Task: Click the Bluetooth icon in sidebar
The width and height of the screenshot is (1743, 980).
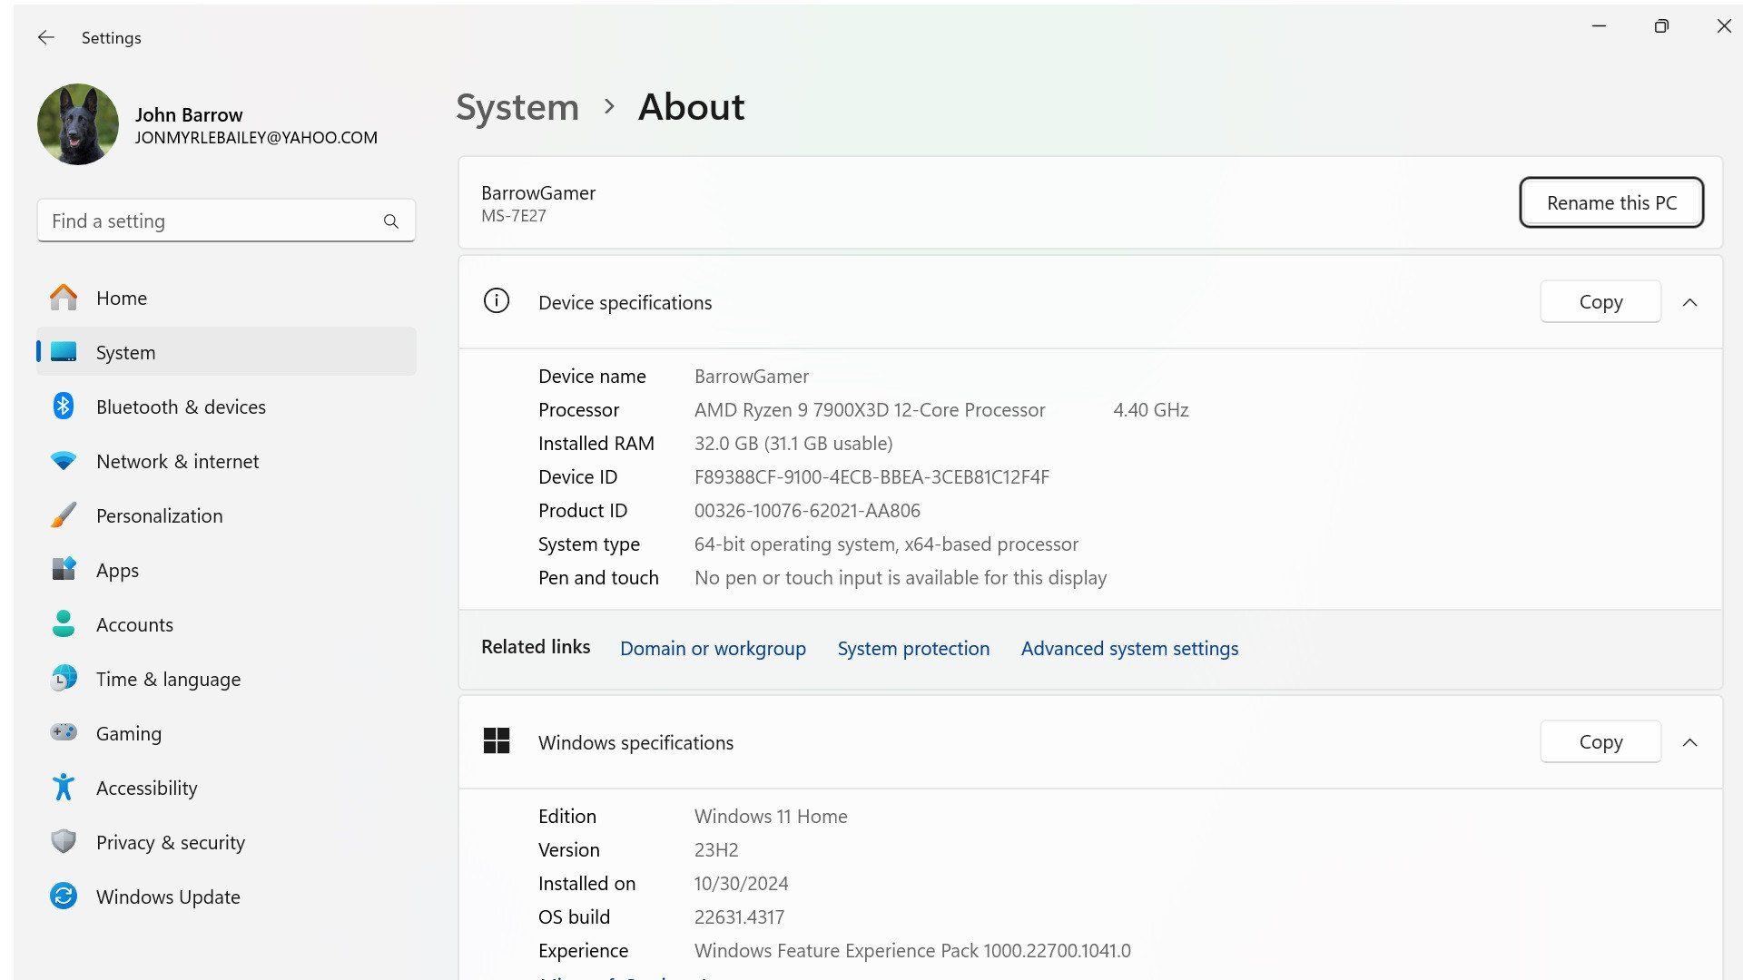Action: pyautogui.click(x=64, y=407)
